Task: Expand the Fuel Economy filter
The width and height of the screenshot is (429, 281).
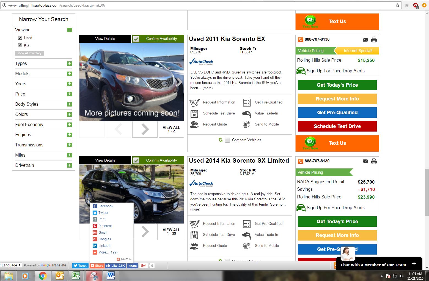Action: pyautogui.click(x=70, y=125)
